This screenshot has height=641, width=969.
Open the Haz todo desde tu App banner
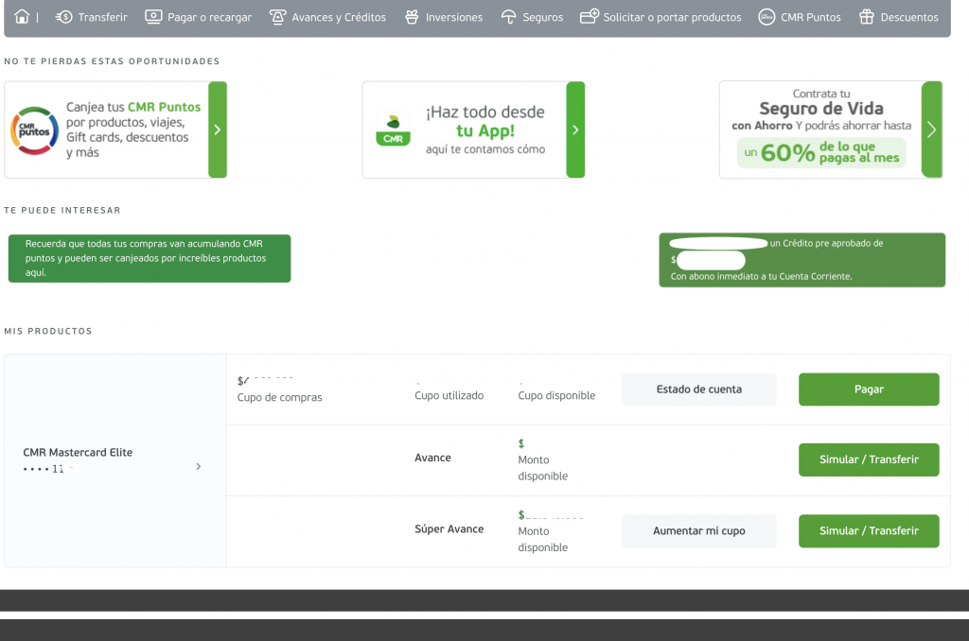473,130
